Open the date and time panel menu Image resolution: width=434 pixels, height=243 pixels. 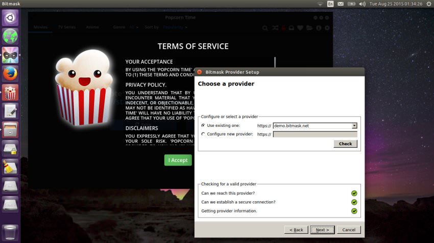pos(395,4)
